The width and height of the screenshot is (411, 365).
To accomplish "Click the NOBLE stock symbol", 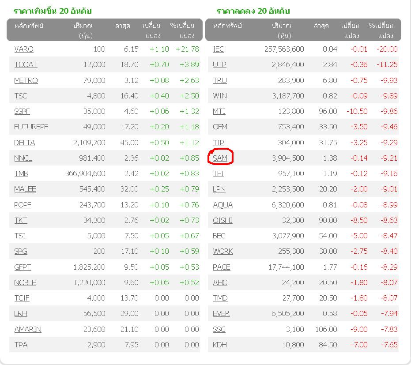I will (25, 282).
